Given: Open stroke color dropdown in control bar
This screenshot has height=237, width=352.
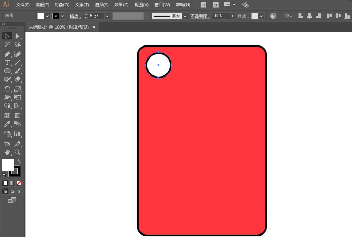Looking at the screenshot, I should [62, 16].
